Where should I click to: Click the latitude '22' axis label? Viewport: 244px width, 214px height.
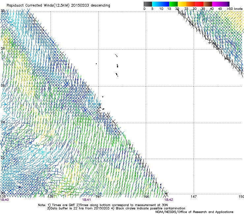pyautogui.click(x=3, y=158)
